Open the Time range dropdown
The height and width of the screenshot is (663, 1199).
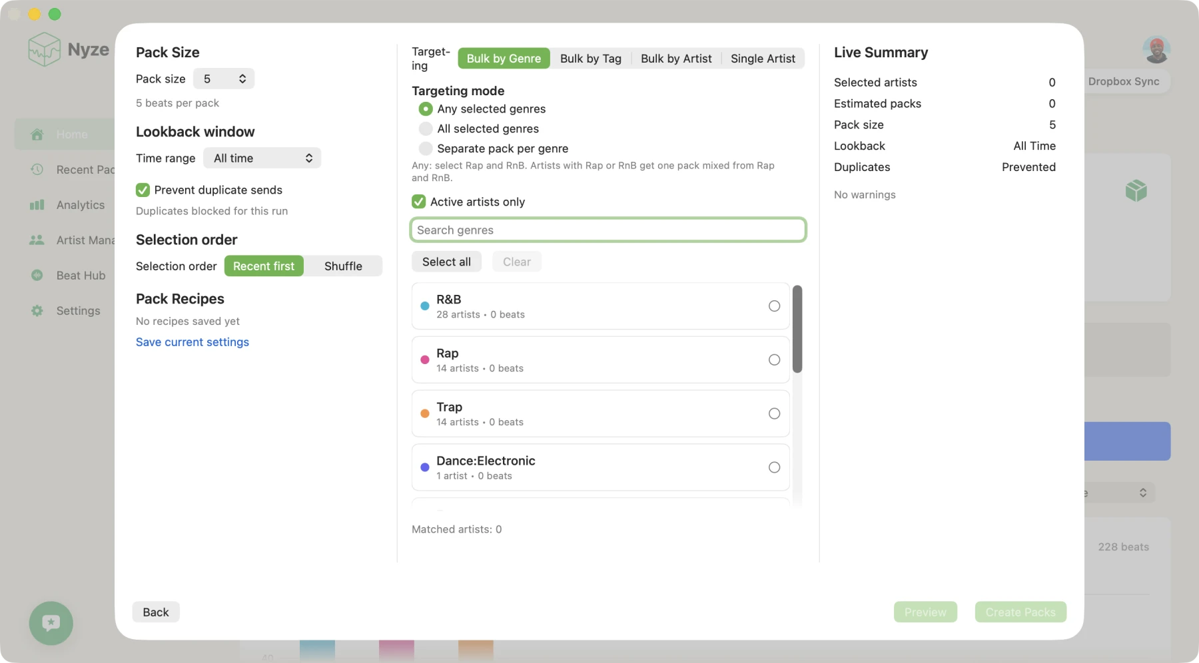point(262,158)
